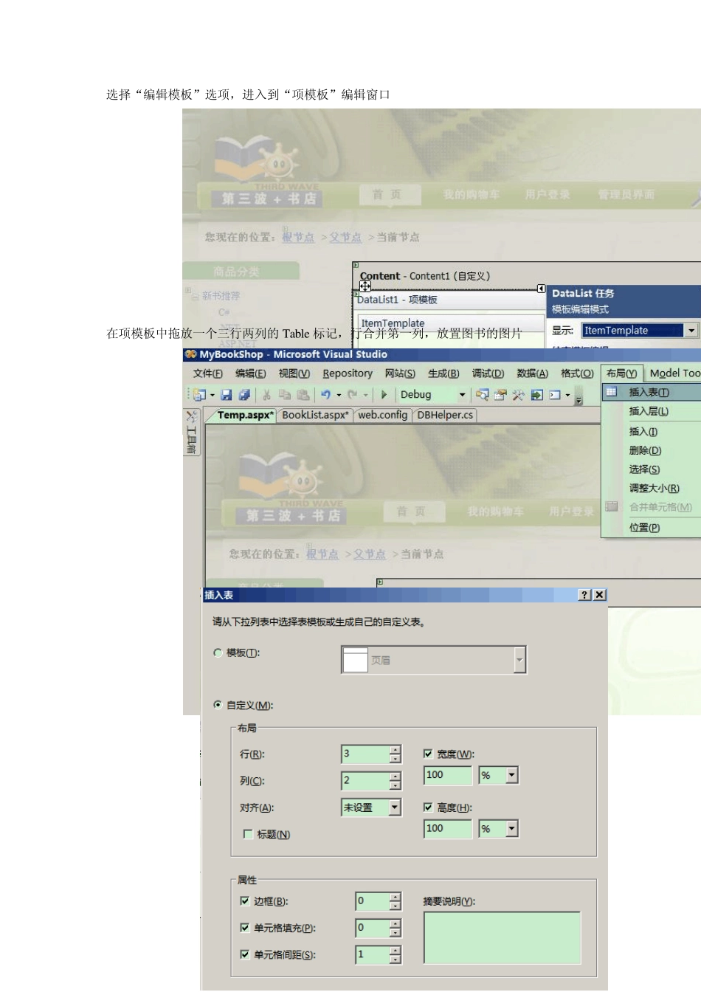
Task: Click the Solution Explorer toolbar icon
Action: pyautogui.click(x=483, y=395)
